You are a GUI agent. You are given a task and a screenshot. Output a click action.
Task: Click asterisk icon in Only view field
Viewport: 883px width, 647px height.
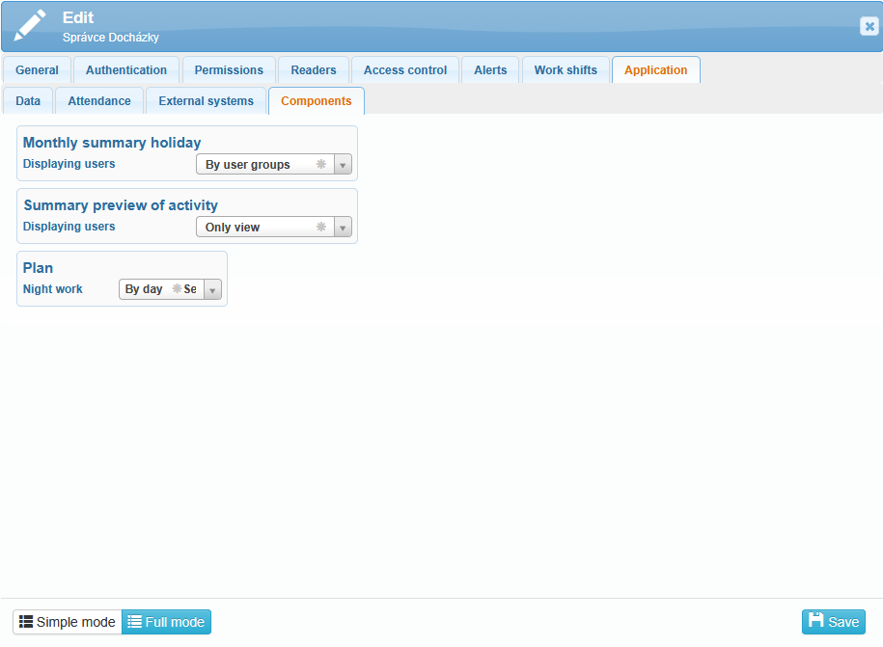click(x=321, y=227)
